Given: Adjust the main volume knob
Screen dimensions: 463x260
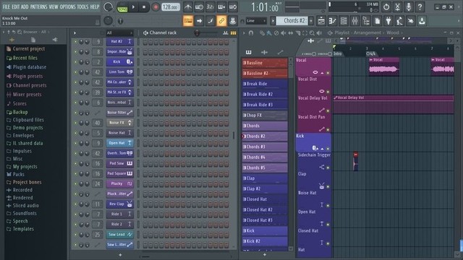Looking at the screenshot, I should click(108, 6).
